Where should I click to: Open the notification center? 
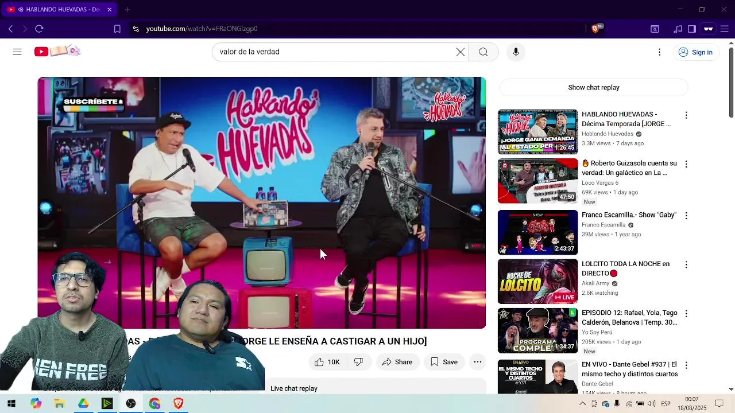719,404
